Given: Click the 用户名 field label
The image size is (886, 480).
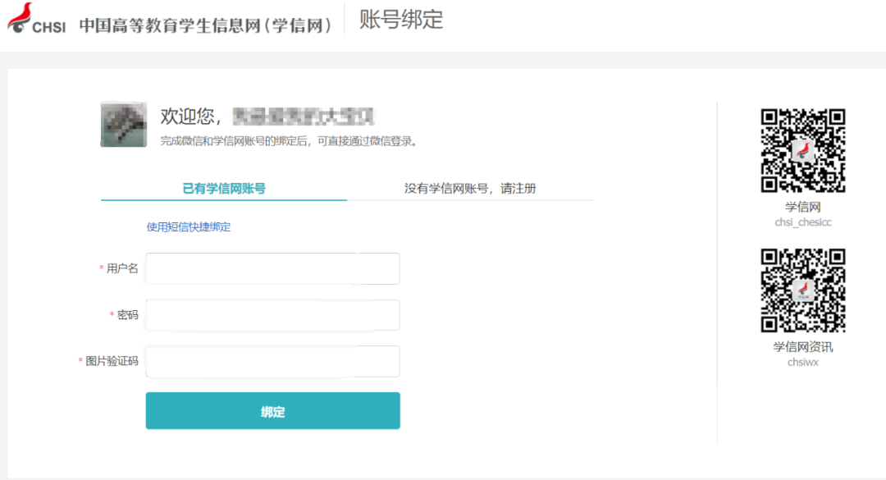Looking at the screenshot, I should (122, 268).
